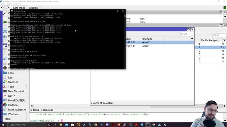The height and width of the screenshot is (127, 227).
Task: Open the Dashboard menu
Action: point(17,4)
